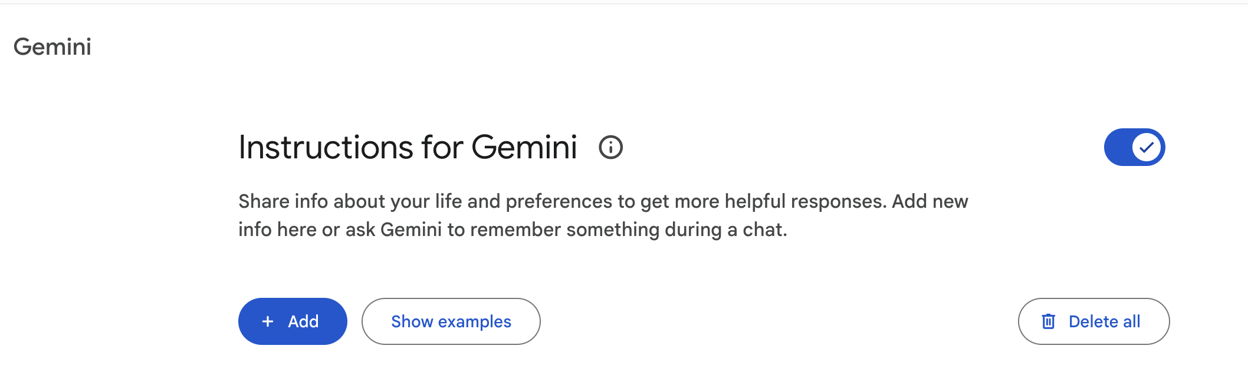The image size is (1248, 372).
Task: Click the Gemini page title
Action: [x=52, y=47]
